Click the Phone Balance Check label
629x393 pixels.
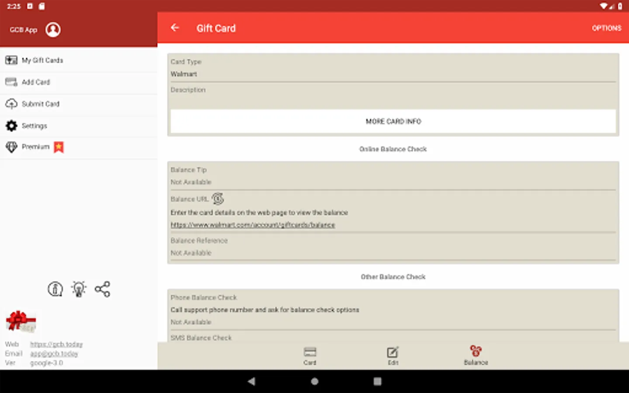coord(204,297)
